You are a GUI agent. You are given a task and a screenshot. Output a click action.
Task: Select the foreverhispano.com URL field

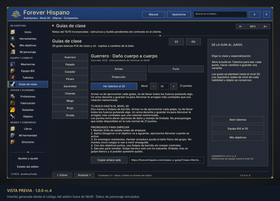166,160
